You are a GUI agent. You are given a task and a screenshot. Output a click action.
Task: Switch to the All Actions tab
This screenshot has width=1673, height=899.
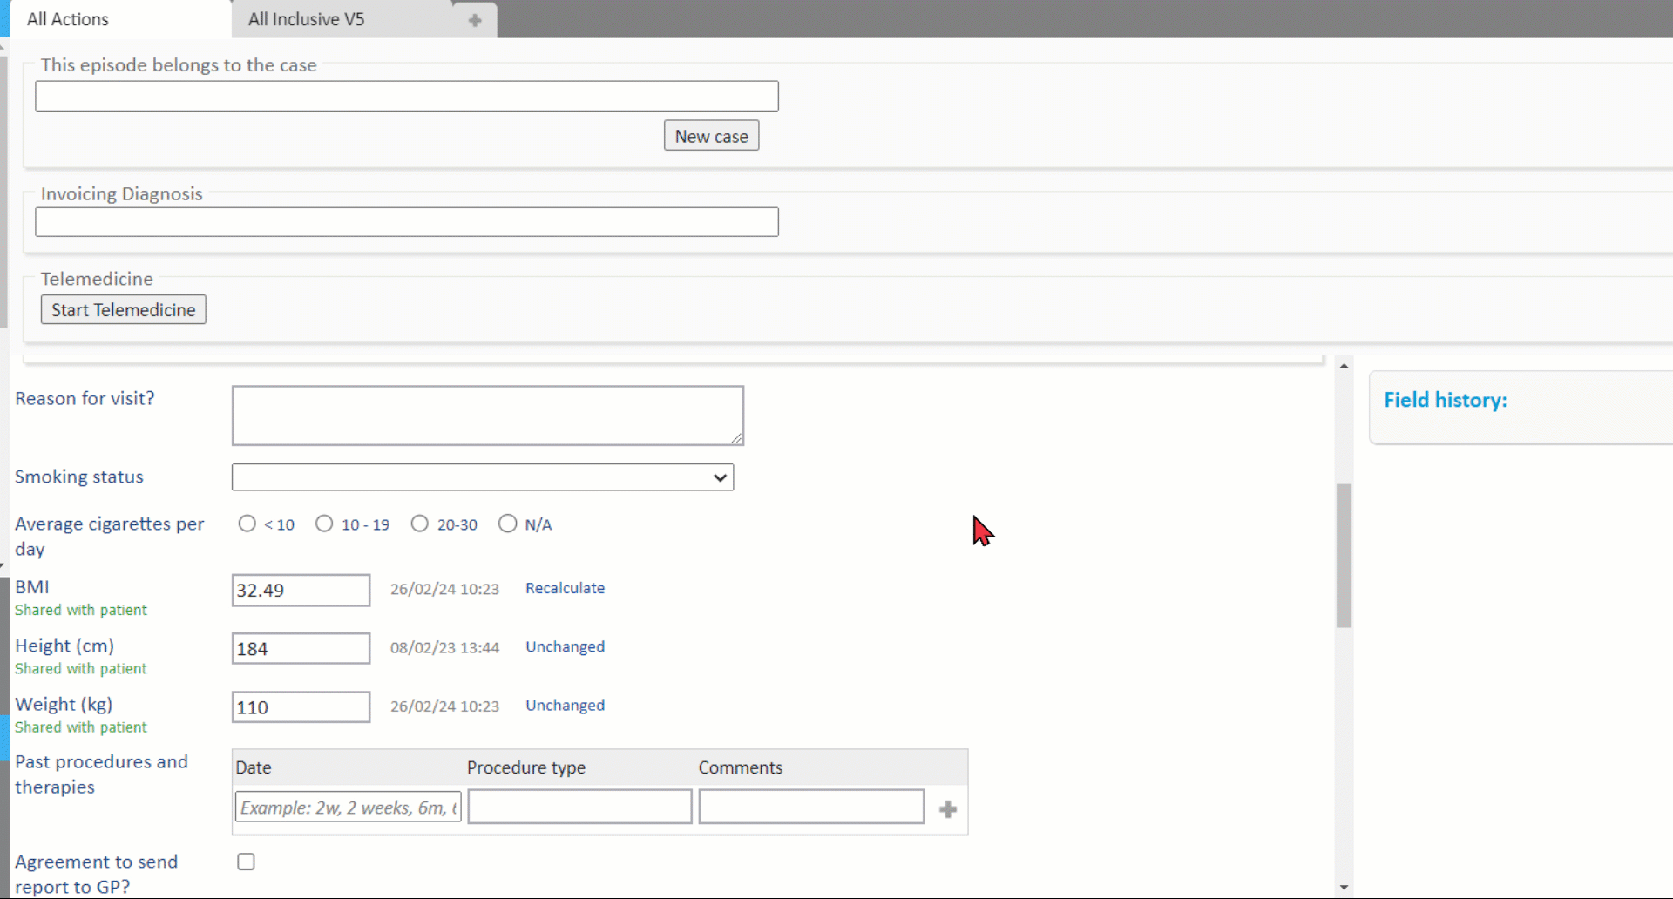coord(68,19)
